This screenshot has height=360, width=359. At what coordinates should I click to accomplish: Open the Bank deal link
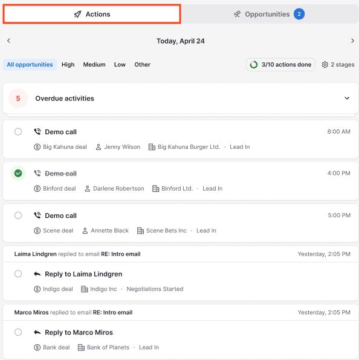tap(51, 347)
